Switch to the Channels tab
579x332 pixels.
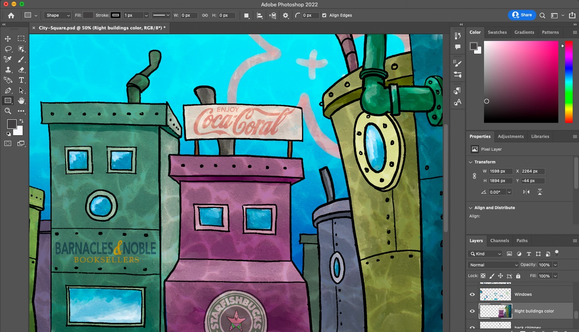click(499, 241)
